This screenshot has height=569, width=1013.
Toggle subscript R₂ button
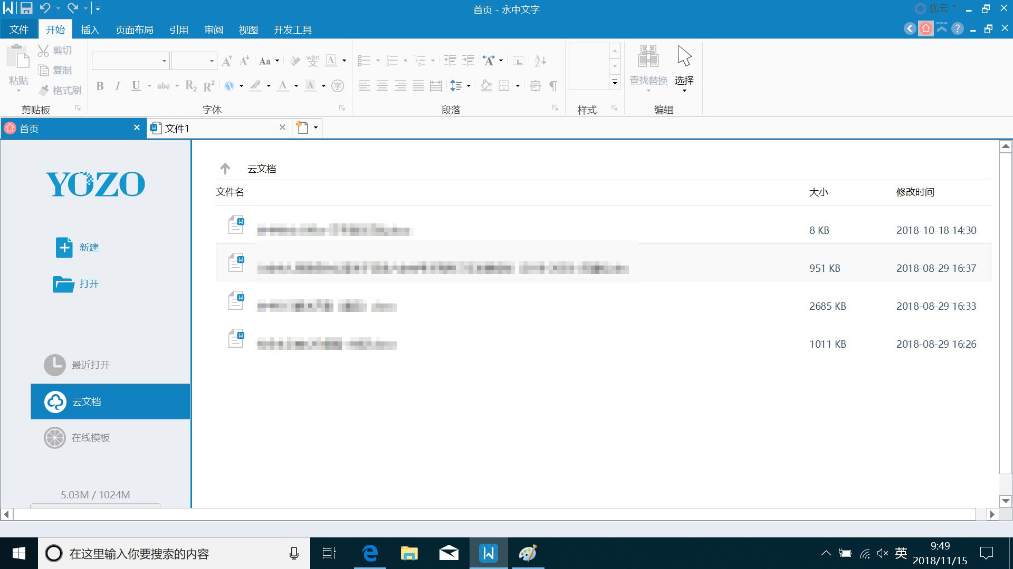pyautogui.click(x=191, y=86)
